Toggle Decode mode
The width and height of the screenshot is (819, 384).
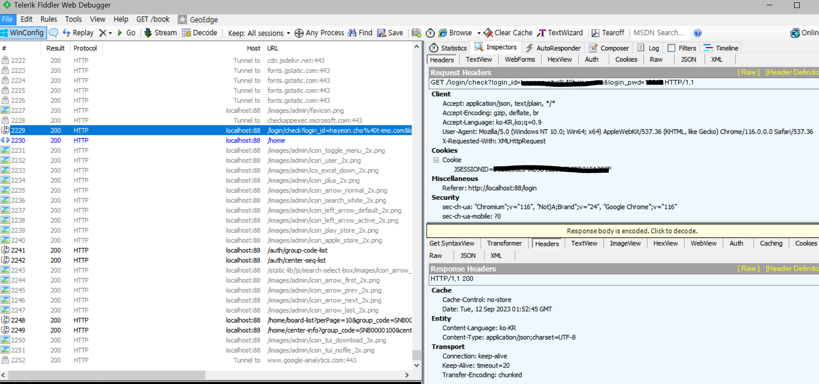click(x=200, y=32)
